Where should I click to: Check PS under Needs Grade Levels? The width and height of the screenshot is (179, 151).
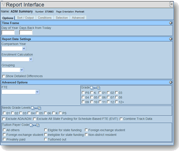(x=60, y=113)
